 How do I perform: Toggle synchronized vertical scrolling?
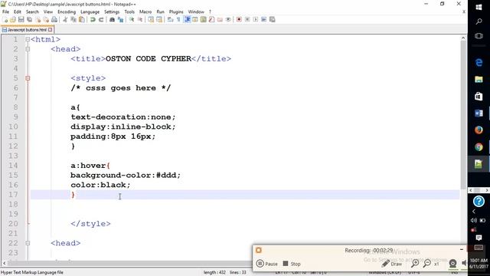(x=151, y=19)
